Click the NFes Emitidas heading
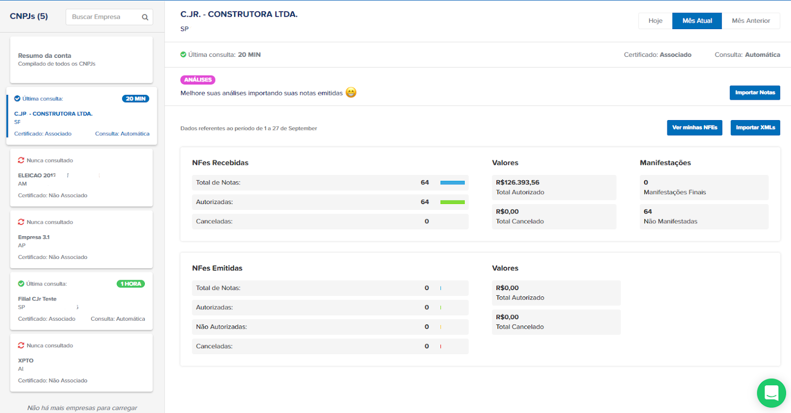This screenshot has height=413, width=791. tap(218, 268)
